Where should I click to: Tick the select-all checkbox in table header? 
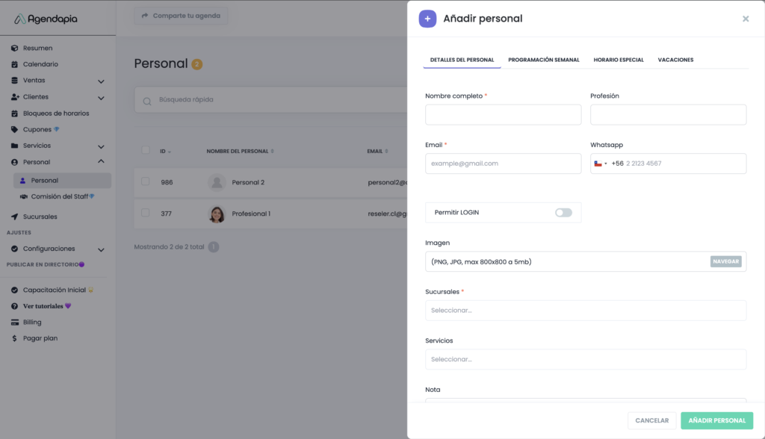coord(146,150)
